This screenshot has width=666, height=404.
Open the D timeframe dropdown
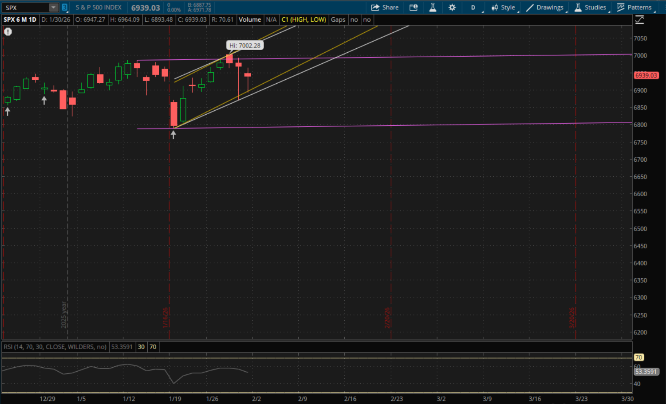(x=473, y=8)
